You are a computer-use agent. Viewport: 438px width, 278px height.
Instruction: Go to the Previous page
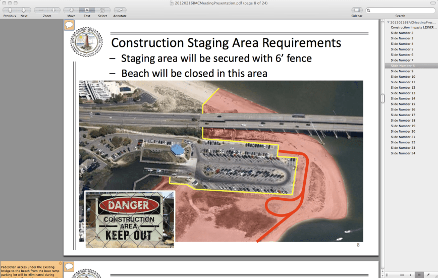10,10
